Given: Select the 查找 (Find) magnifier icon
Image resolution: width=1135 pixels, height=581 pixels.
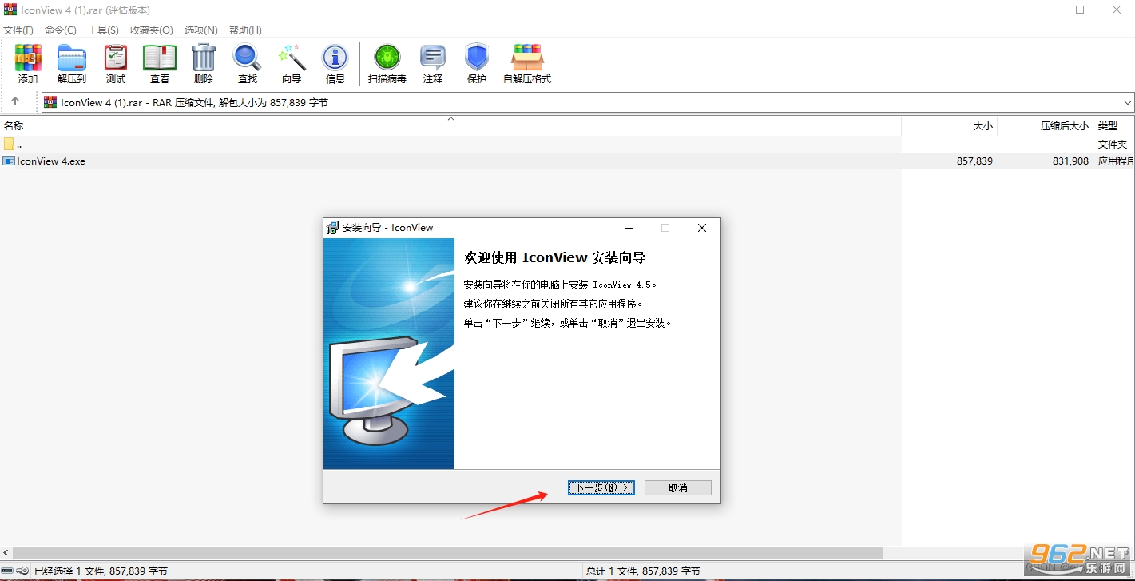Looking at the screenshot, I should (248, 64).
